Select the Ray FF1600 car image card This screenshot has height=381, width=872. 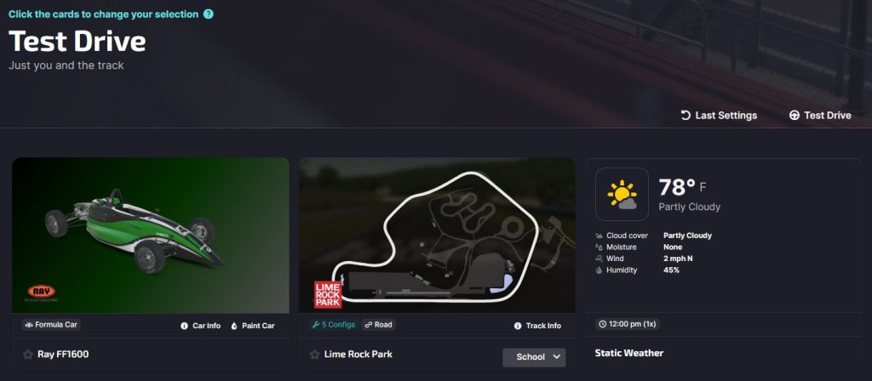(x=151, y=236)
